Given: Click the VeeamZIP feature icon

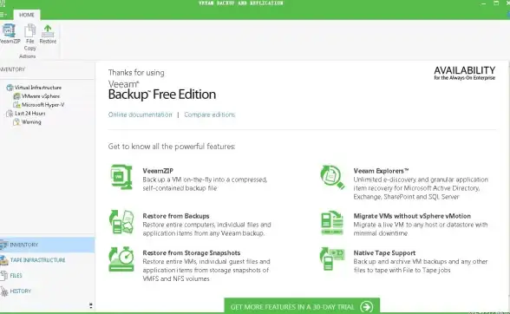Looking at the screenshot, I should (121, 177).
